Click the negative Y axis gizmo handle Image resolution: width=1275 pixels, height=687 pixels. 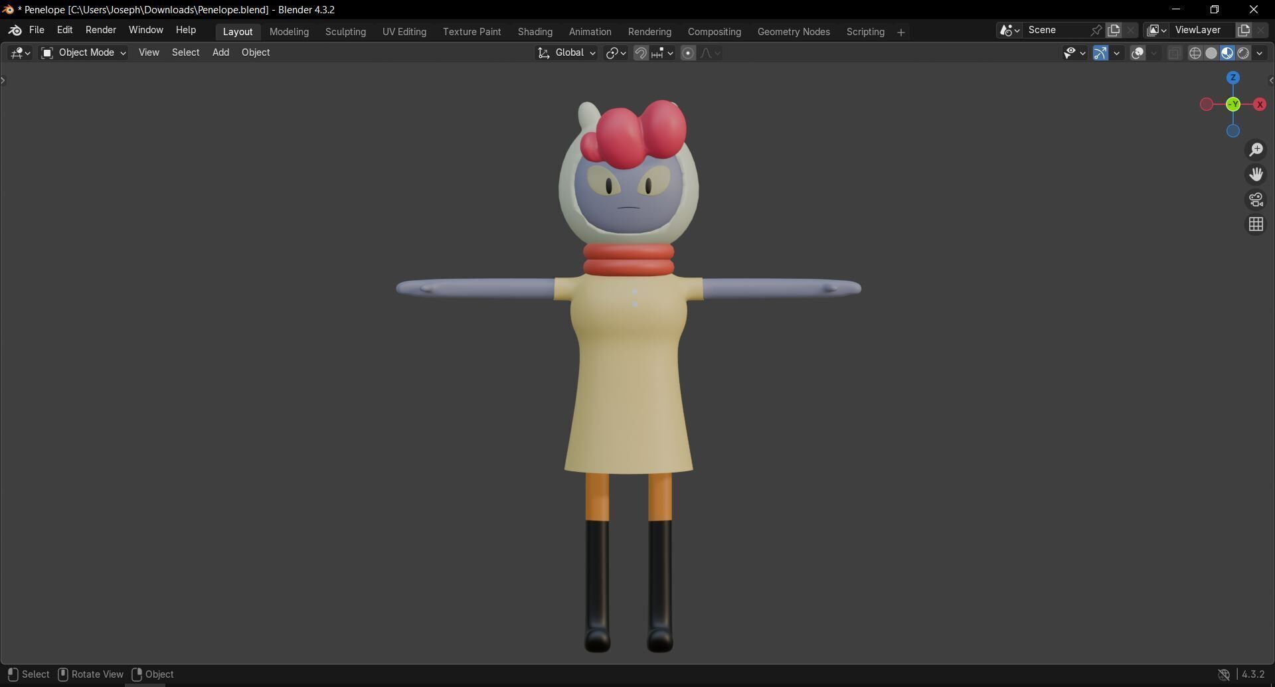pos(1233,104)
